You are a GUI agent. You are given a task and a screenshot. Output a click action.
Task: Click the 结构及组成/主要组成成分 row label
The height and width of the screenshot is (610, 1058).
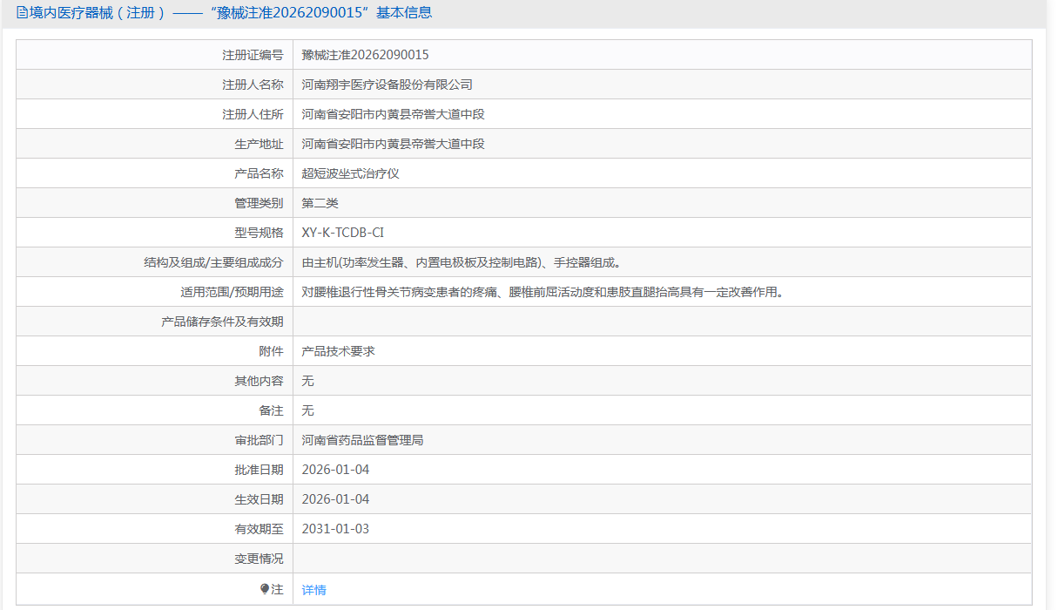click(214, 262)
